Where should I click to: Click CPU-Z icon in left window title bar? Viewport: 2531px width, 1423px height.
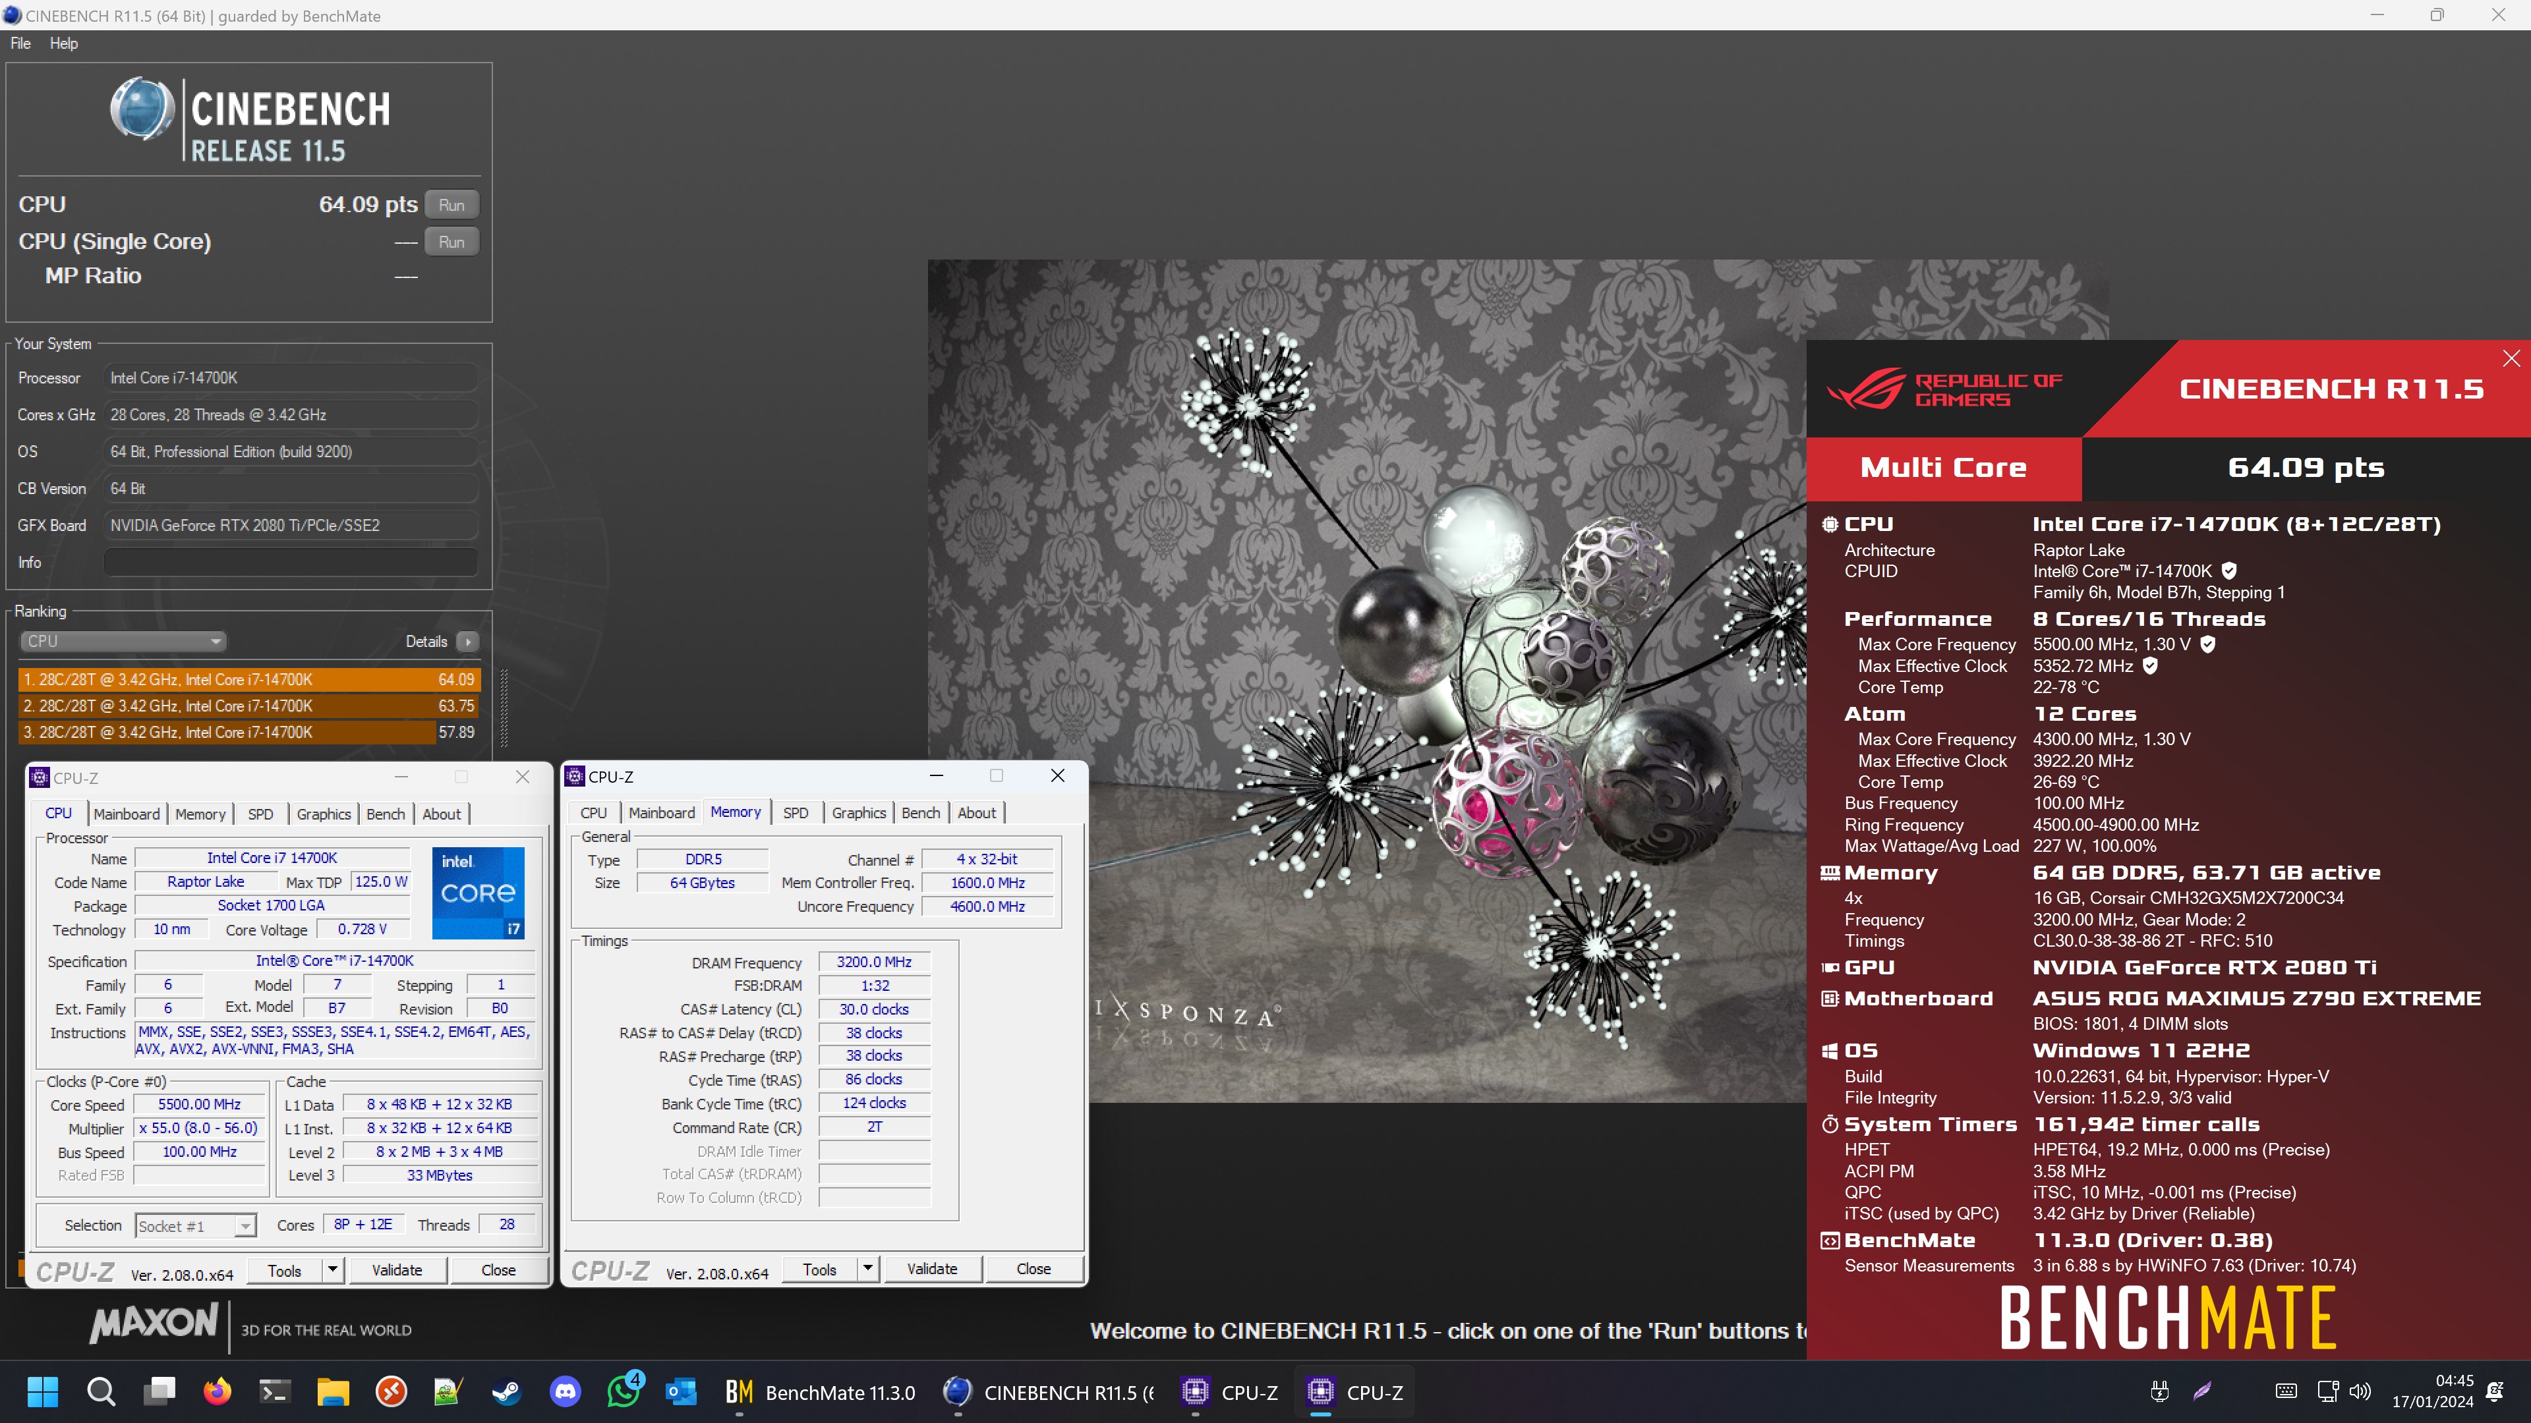40,778
